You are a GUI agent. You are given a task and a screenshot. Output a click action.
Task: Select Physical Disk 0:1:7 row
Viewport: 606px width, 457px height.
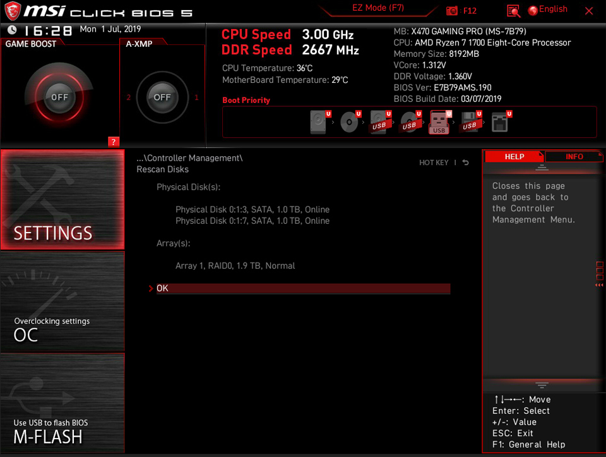(252, 221)
